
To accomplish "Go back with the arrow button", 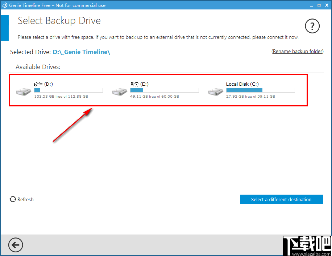I will pyautogui.click(x=16, y=245).
